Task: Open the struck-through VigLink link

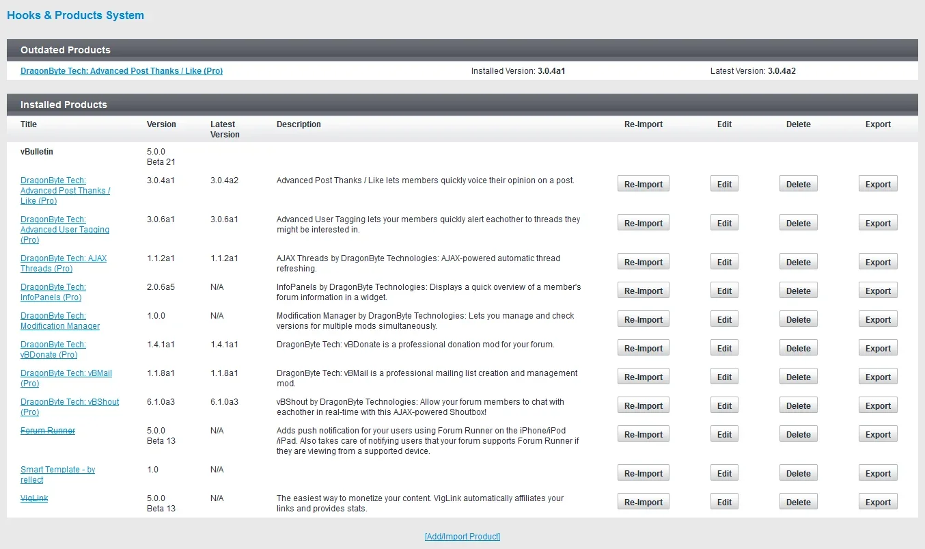Action: click(x=34, y=498)
